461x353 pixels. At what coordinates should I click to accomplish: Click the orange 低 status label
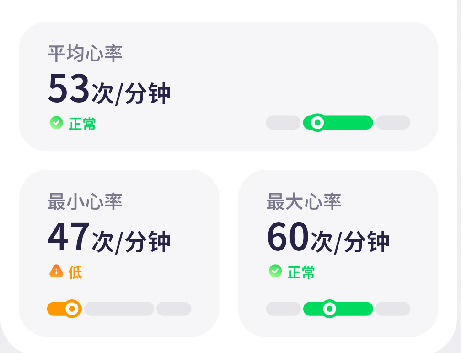tap(75, 272)
